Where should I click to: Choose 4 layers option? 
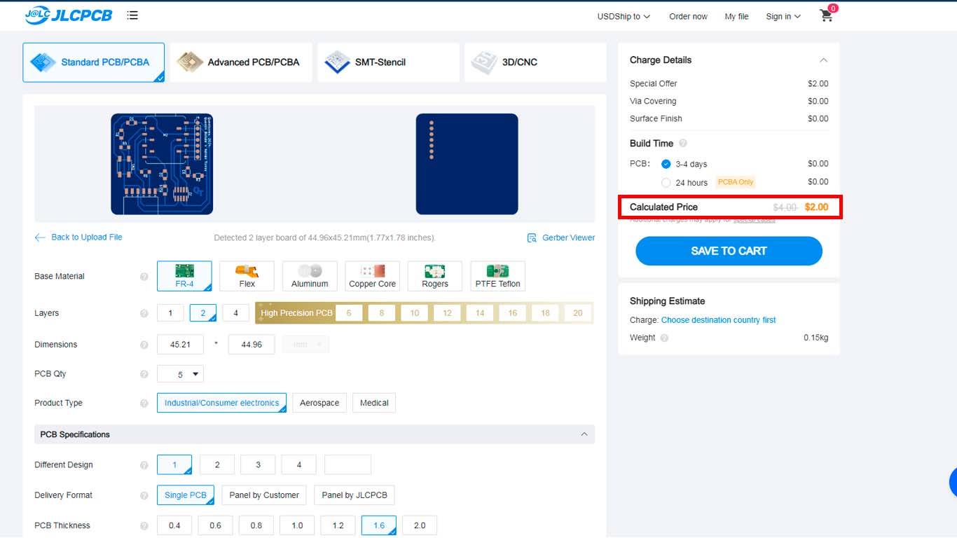pos(235,313)
